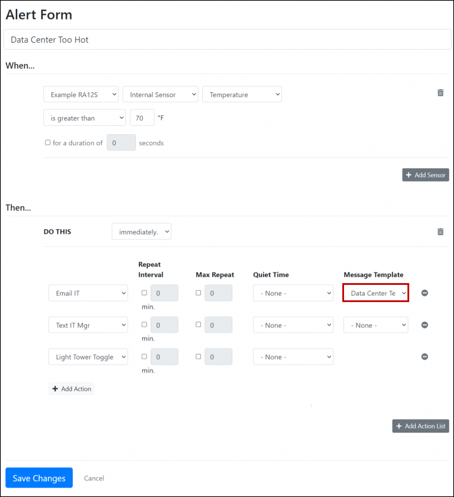Open the condition dropdown showing is greater than
This screenshot has width=454, height=497.
[x=84, y=118]
